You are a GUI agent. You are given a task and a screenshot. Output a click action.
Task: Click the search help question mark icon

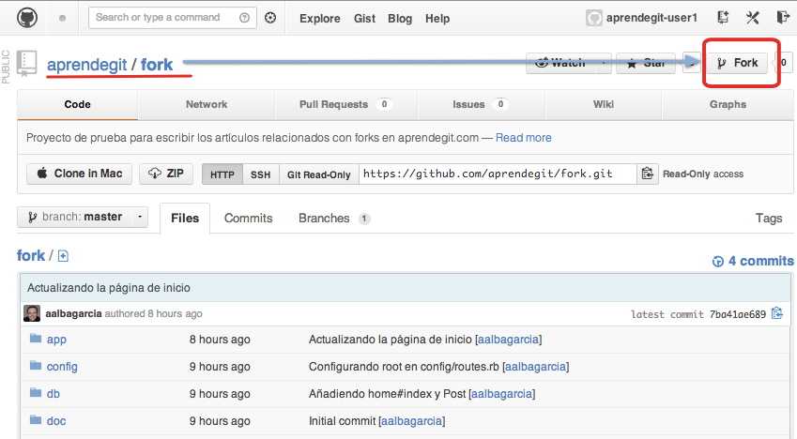(x=245, y=18)
